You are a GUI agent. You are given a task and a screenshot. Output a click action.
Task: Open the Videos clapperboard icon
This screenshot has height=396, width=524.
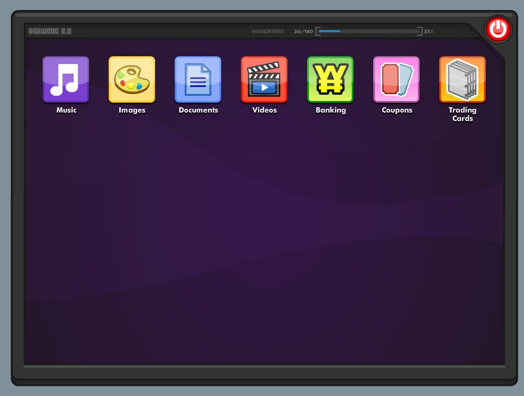[264, 79]
